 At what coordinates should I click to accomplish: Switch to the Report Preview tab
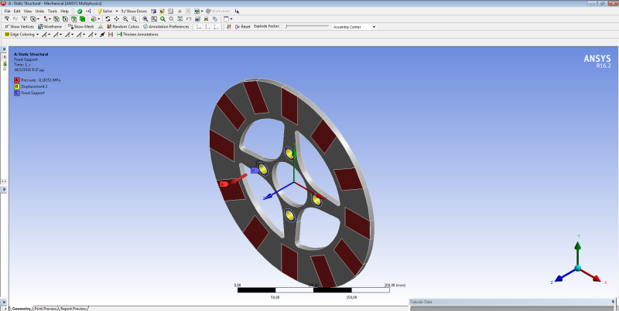[x=74, y=309]
